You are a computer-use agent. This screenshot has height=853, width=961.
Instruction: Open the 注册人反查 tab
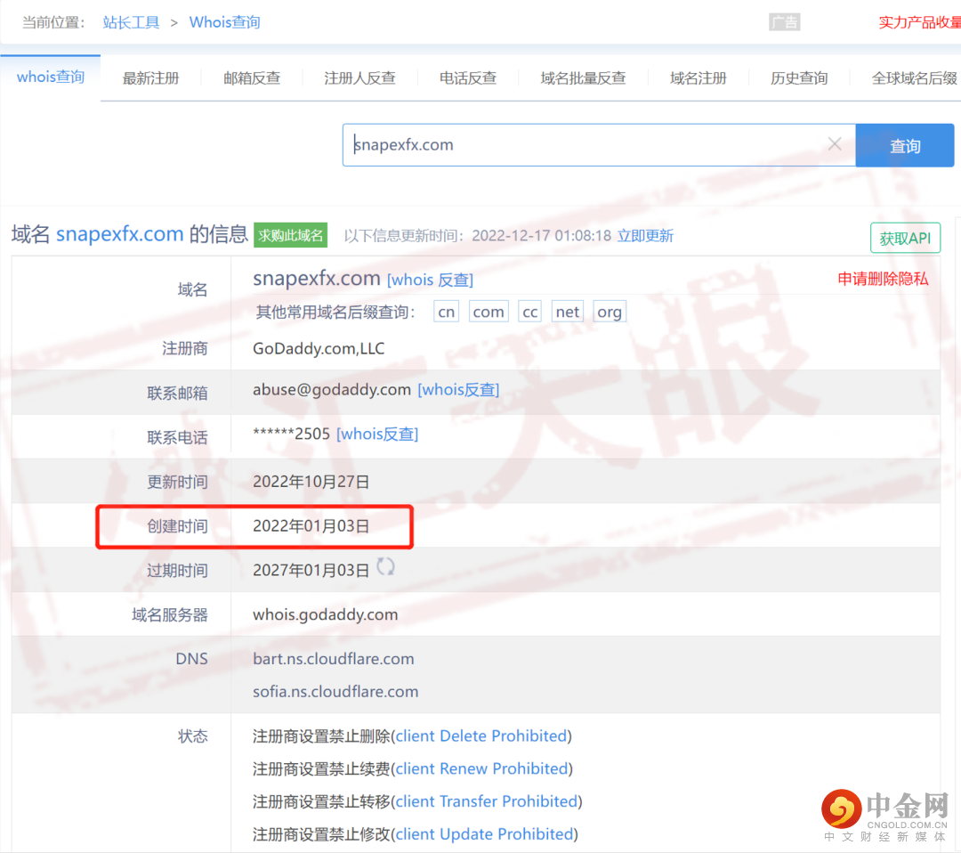tap(359, 77)
